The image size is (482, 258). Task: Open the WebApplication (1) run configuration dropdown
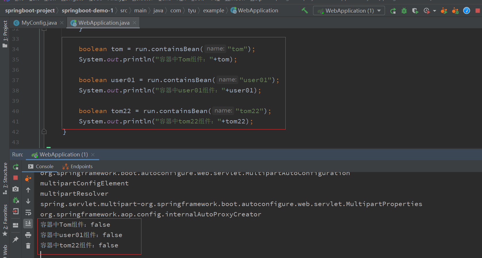(349, 11)
